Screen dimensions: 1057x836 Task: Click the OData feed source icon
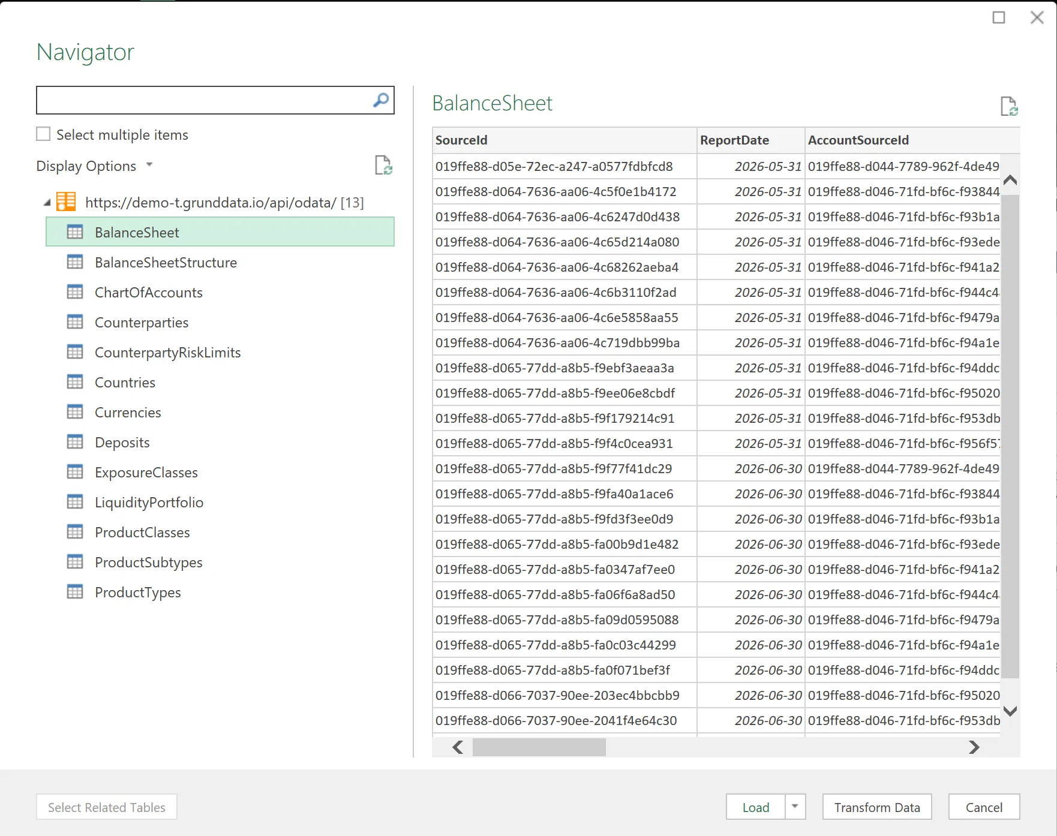tap(66, 202)
